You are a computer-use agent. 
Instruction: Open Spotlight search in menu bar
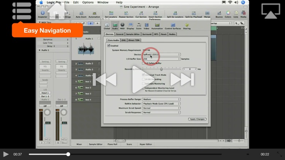point(243,2)
